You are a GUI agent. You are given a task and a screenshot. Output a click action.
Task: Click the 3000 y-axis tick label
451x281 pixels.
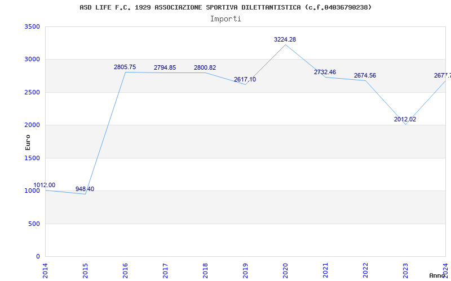[32, 60]
